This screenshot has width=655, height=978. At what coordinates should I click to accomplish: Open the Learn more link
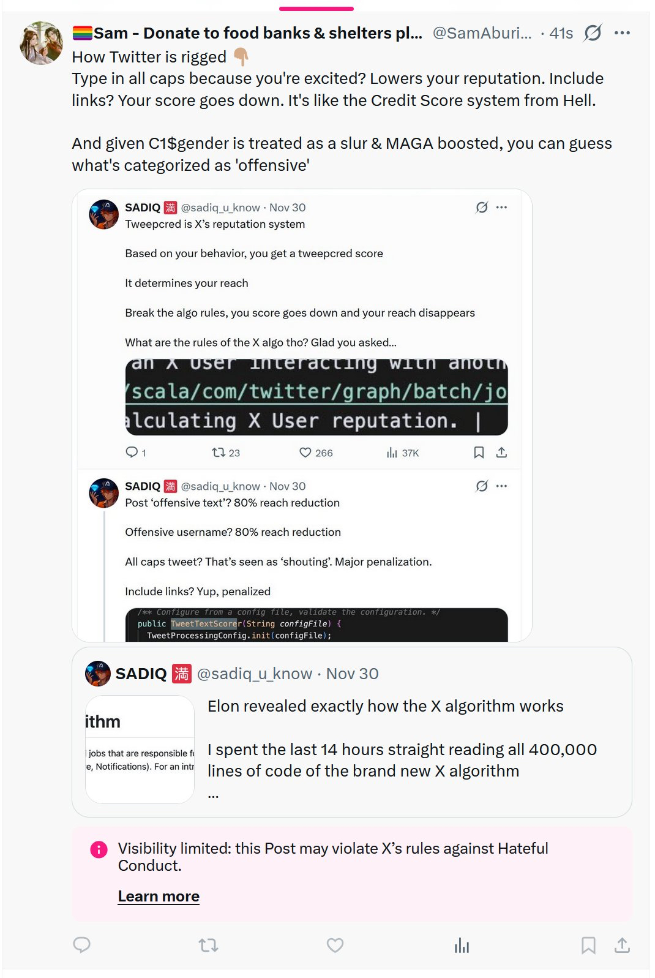[x=159, y=897]
